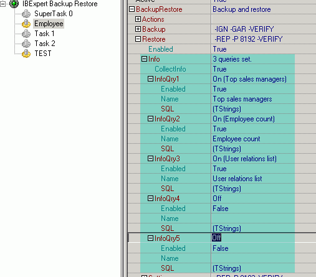Expand the Actions property group
The height and width of the screenshot is (277, 316).
pyautogui.click(x=138, y=19)
